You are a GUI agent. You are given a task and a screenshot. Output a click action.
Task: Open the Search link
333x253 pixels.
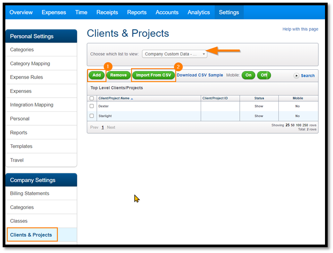click(x=308, y=75)
